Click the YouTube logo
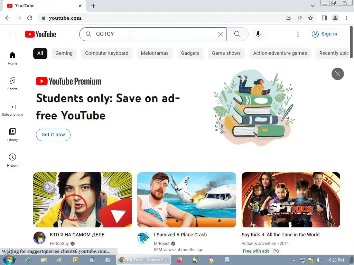 click(40, 34)
